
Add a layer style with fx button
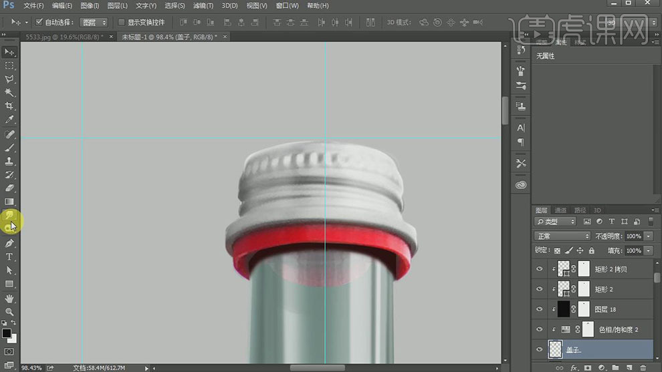click(574, 368)
